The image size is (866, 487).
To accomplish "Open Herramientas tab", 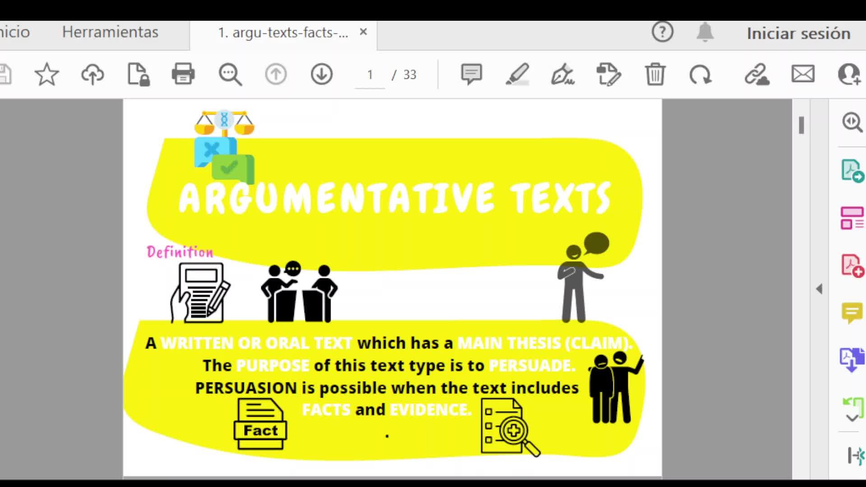I will (x=110, y=32).
